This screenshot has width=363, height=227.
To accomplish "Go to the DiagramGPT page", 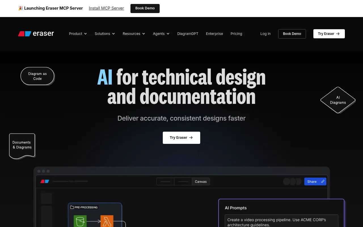I will click(x=188, y=34).
